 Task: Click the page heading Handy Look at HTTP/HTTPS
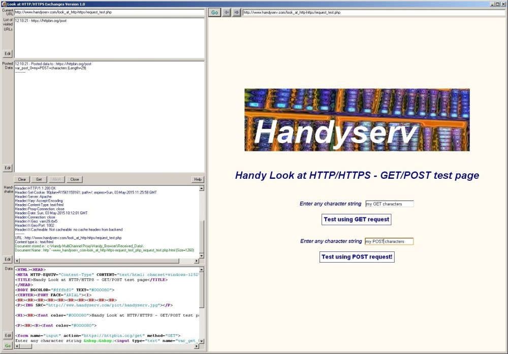357,175
